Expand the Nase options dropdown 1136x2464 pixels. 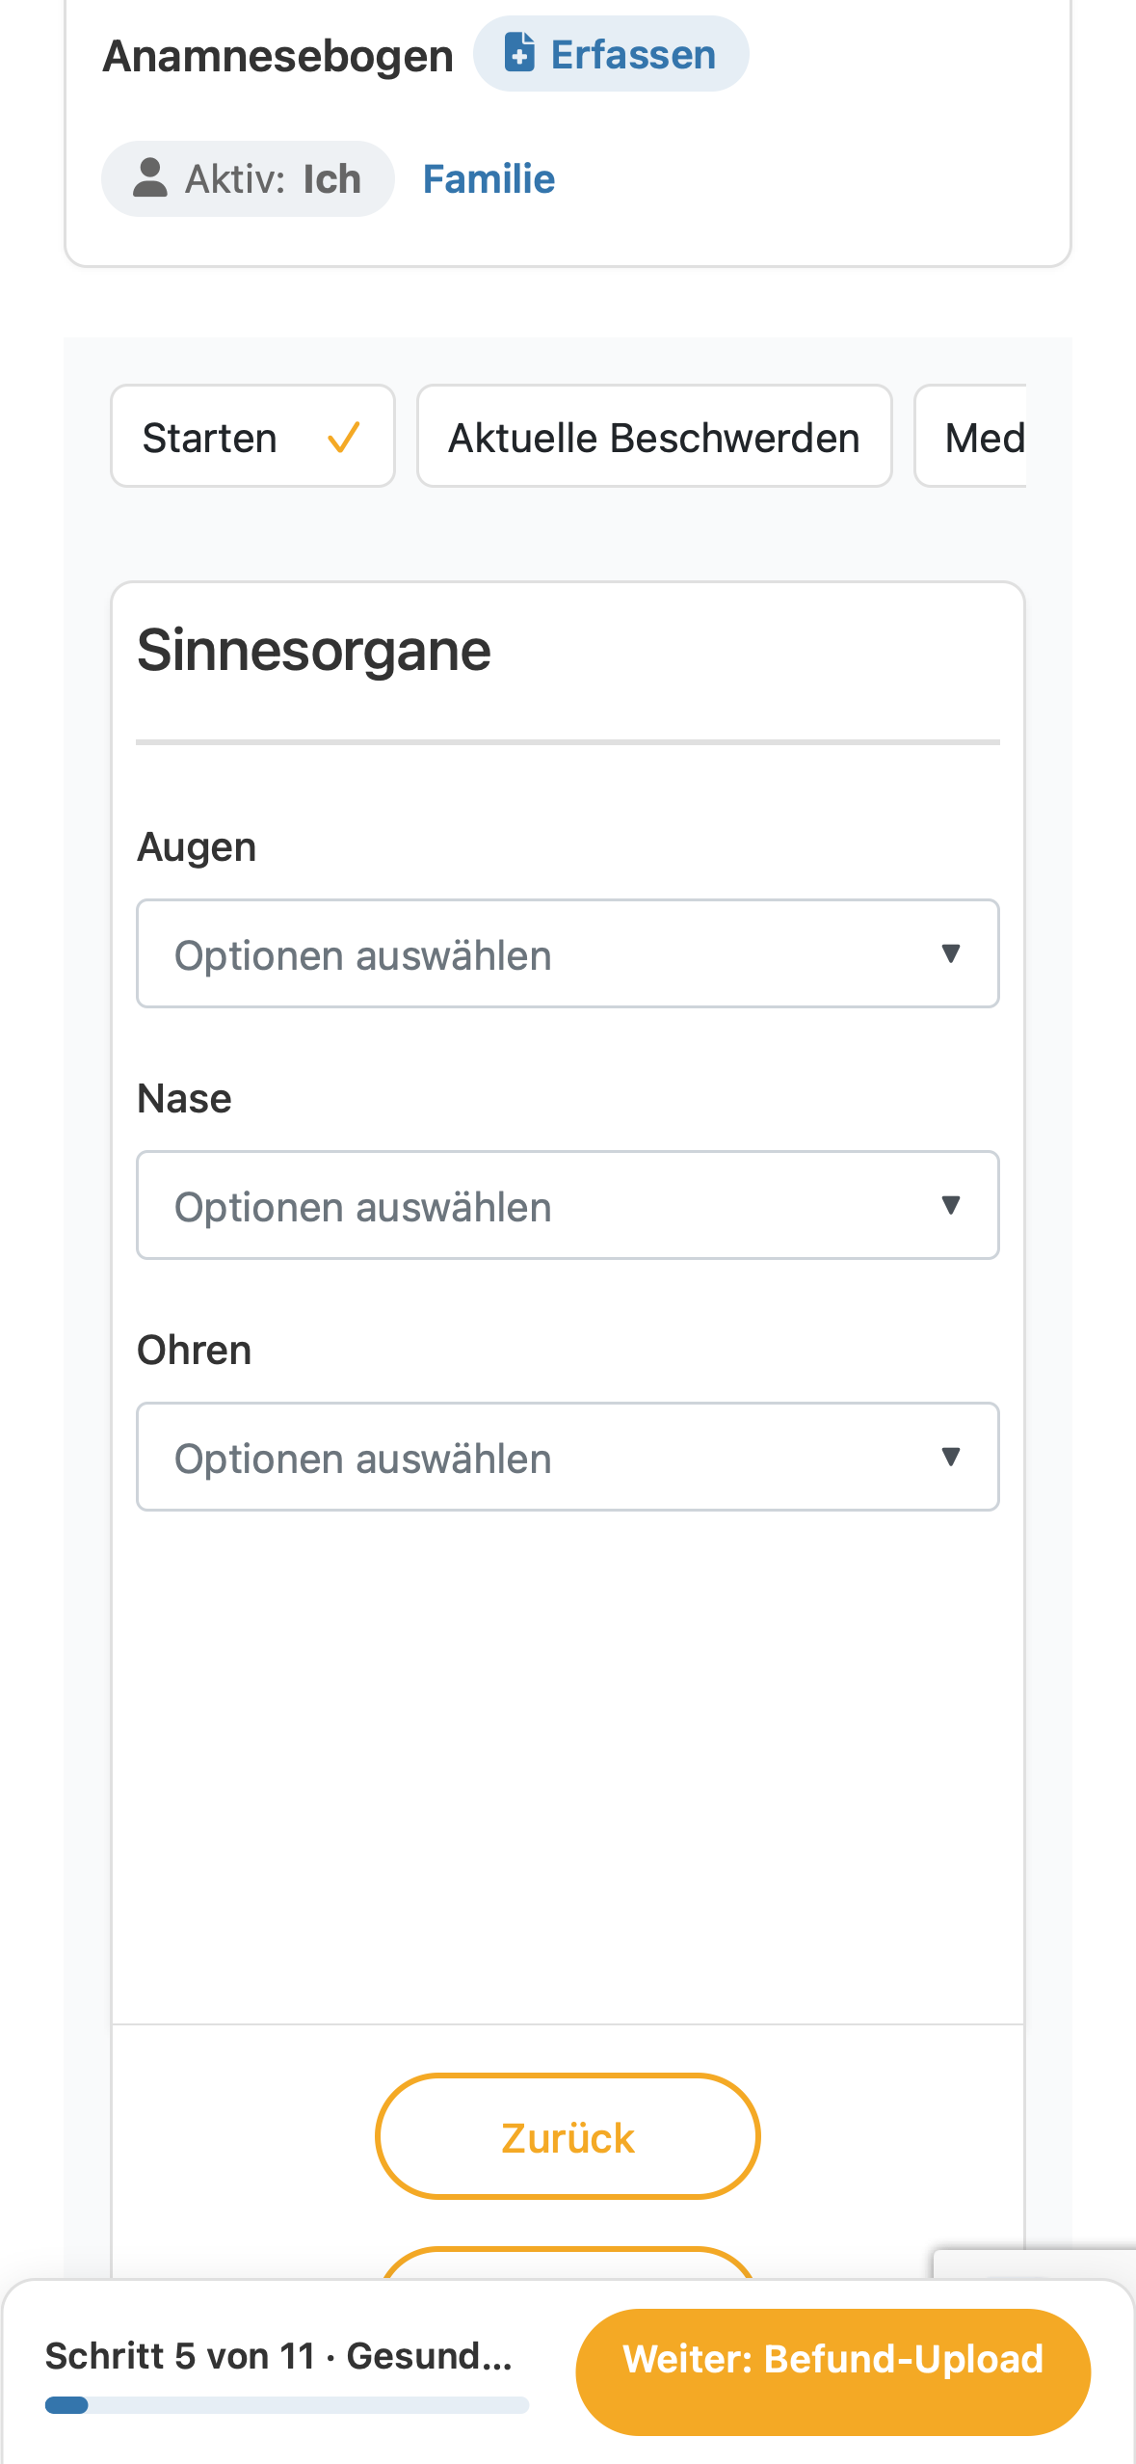pyautogui.click(x=568, y=1205)
